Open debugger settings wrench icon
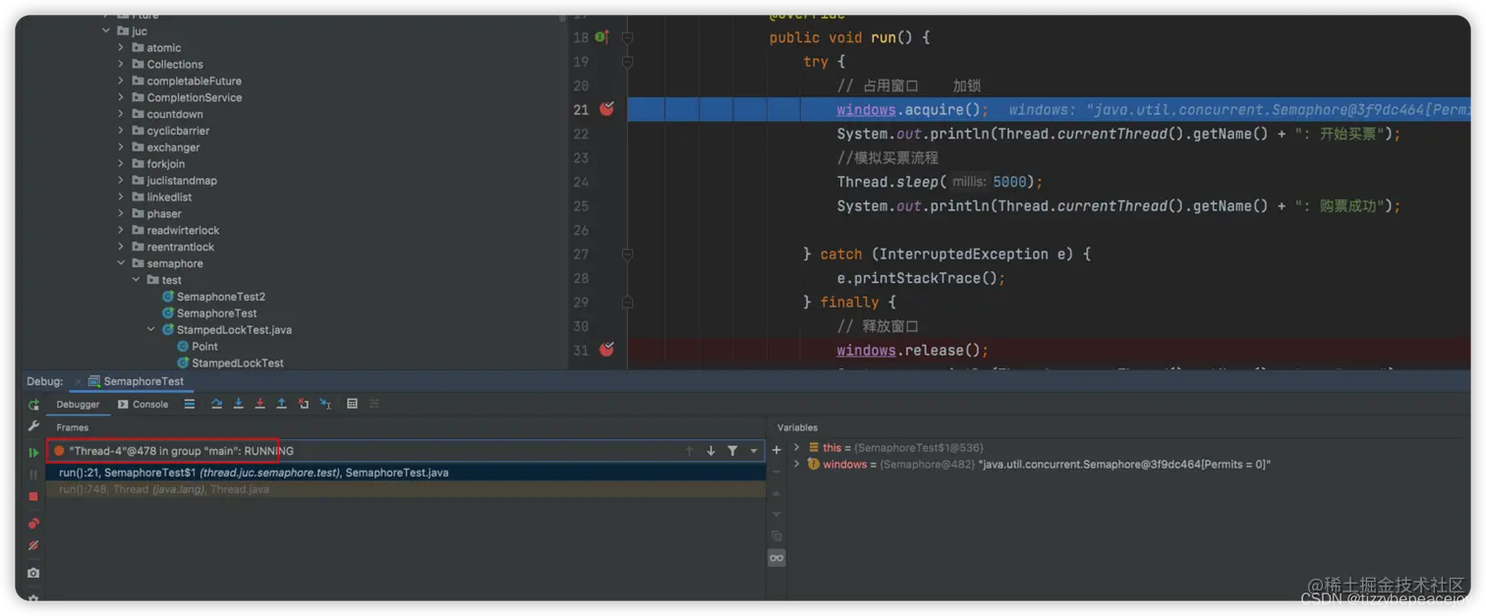Screen dimensions: 1486x616 (33, 426)
